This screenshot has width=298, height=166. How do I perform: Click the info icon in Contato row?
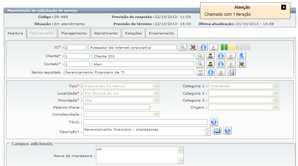221,64
